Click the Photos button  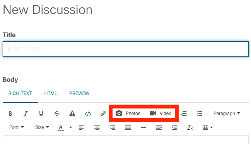[128, 114]
